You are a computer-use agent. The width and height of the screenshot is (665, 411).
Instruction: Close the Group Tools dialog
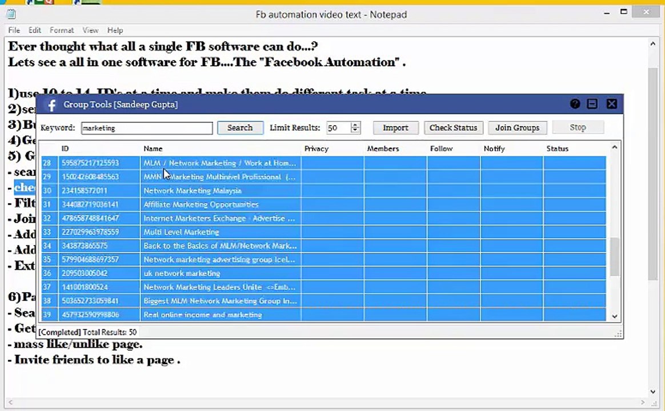[611, 104]
